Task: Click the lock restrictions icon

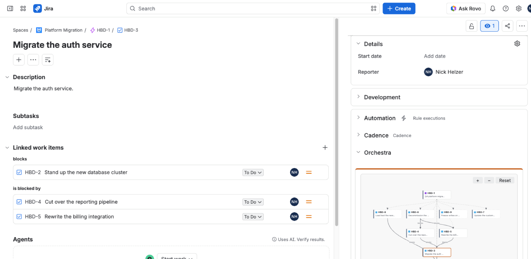Action: click(x=472, y=26)
